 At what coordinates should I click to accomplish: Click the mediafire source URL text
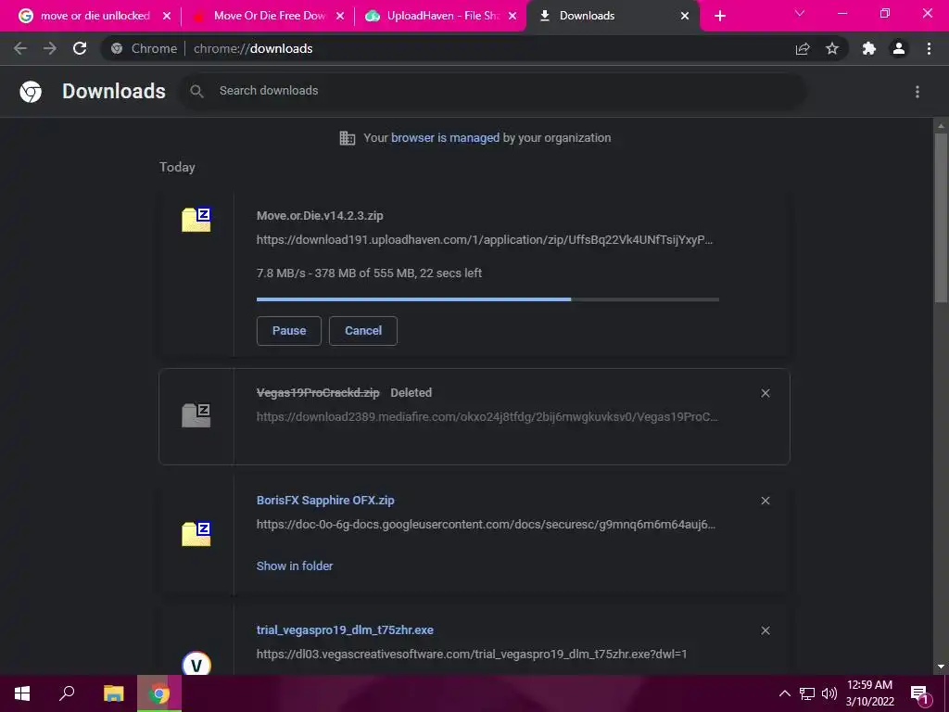click(x=487, y=416)
